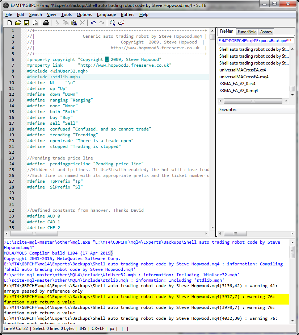The width and height of the screenshot is (299, 335).
Task: Print the document with the printer icon
Action: [46, 22]
